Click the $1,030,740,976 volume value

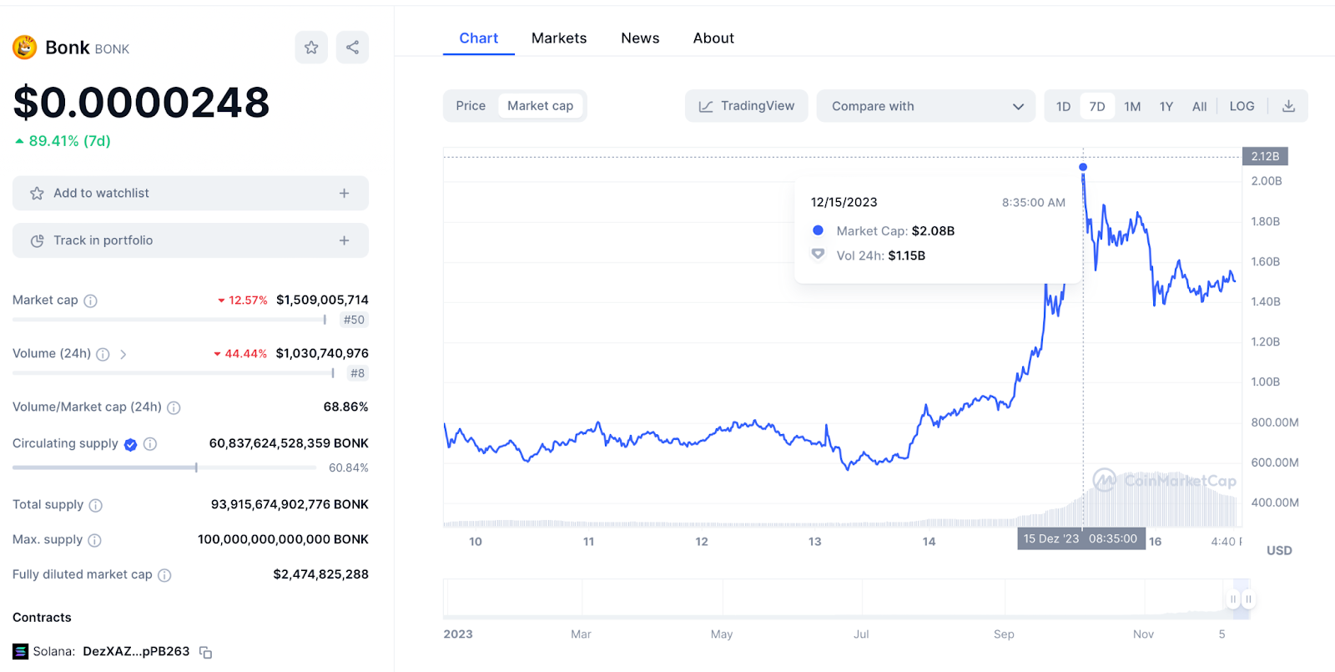pos(322,353)
